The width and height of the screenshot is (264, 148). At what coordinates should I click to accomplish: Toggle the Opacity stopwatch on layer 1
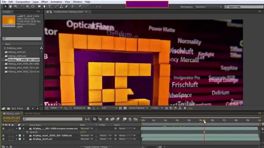[27, 132]
